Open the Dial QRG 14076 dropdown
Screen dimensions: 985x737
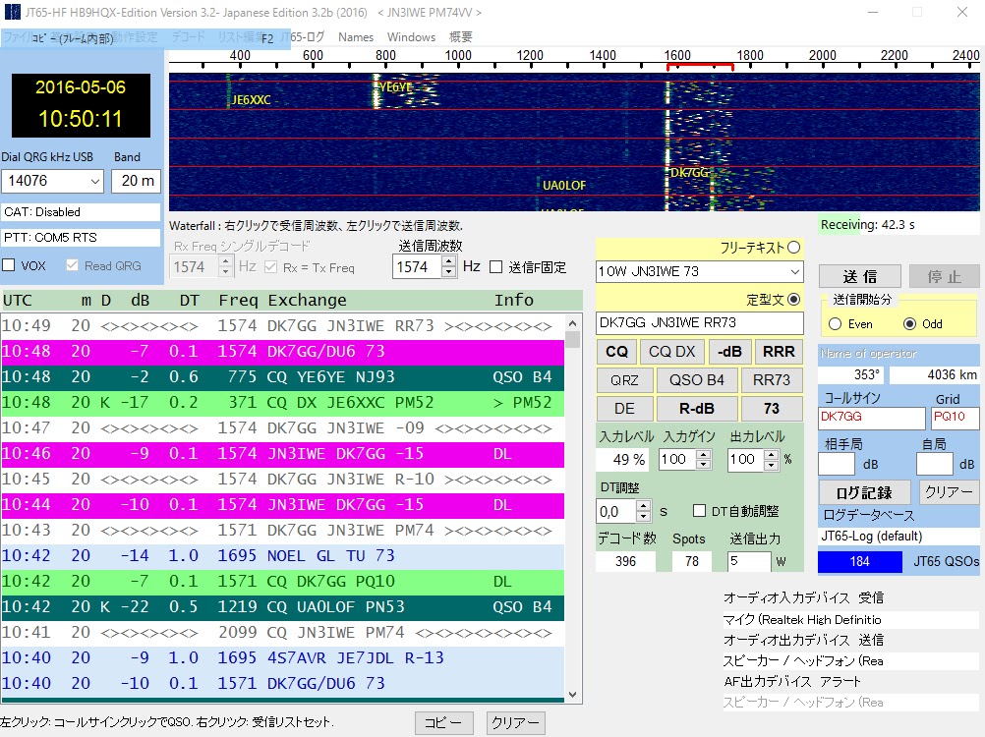[x=94, y=182]
